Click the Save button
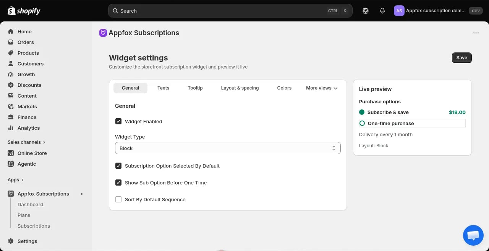 [x=461, y=58]
